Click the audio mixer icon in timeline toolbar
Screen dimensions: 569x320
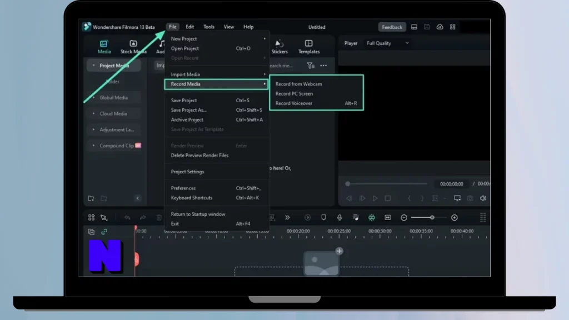[x=356, y=218]
